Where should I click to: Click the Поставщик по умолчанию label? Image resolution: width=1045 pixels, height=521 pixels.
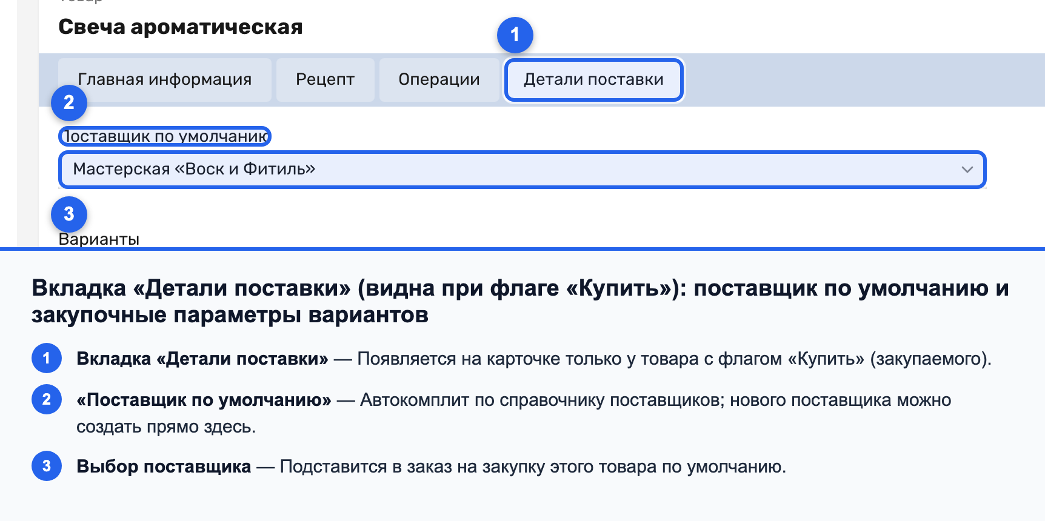165,136
